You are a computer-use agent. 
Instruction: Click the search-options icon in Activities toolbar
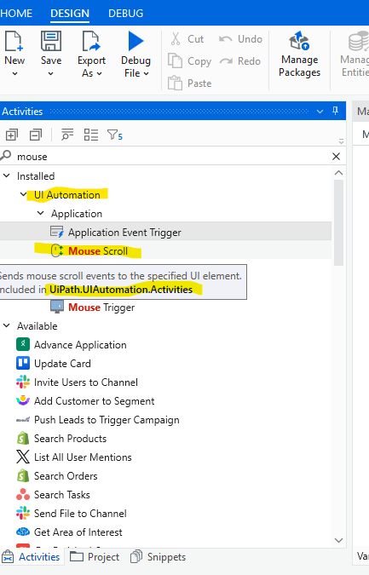point(67,135)
